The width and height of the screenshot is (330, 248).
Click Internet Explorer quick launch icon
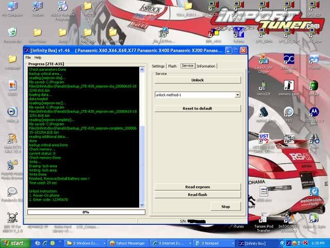tap(45, 243)
